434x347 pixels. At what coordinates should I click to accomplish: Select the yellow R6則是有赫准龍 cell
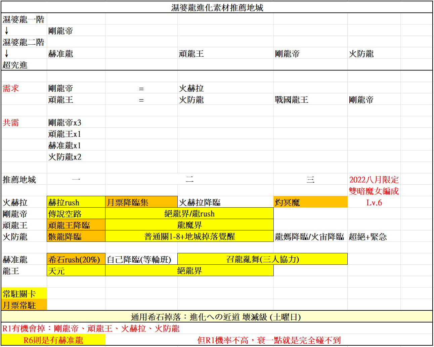pyautogui.click(x=53, y=340)
